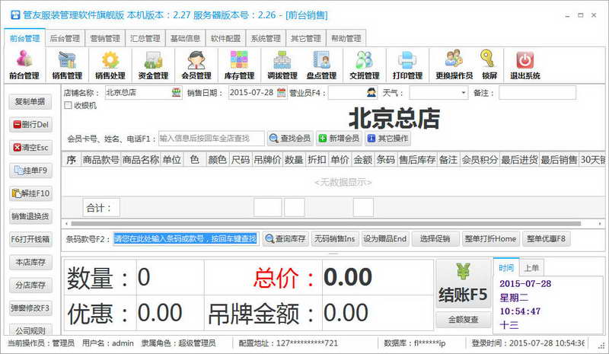Open 库存管理 inventory icon

239,65
